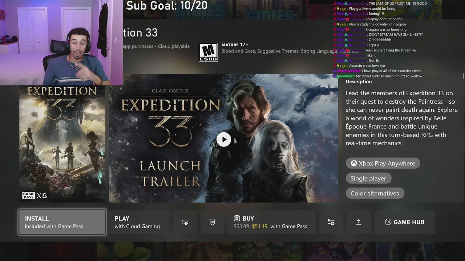Click the 'Cloud playable' label
Screen dimensions: 465x261
(x=174, y=46)
